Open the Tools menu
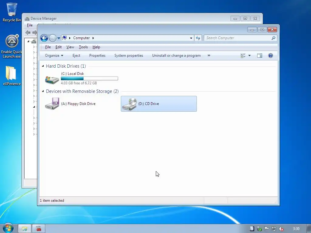The height and width of the screenshot is (233, 311). coord(83,47)
